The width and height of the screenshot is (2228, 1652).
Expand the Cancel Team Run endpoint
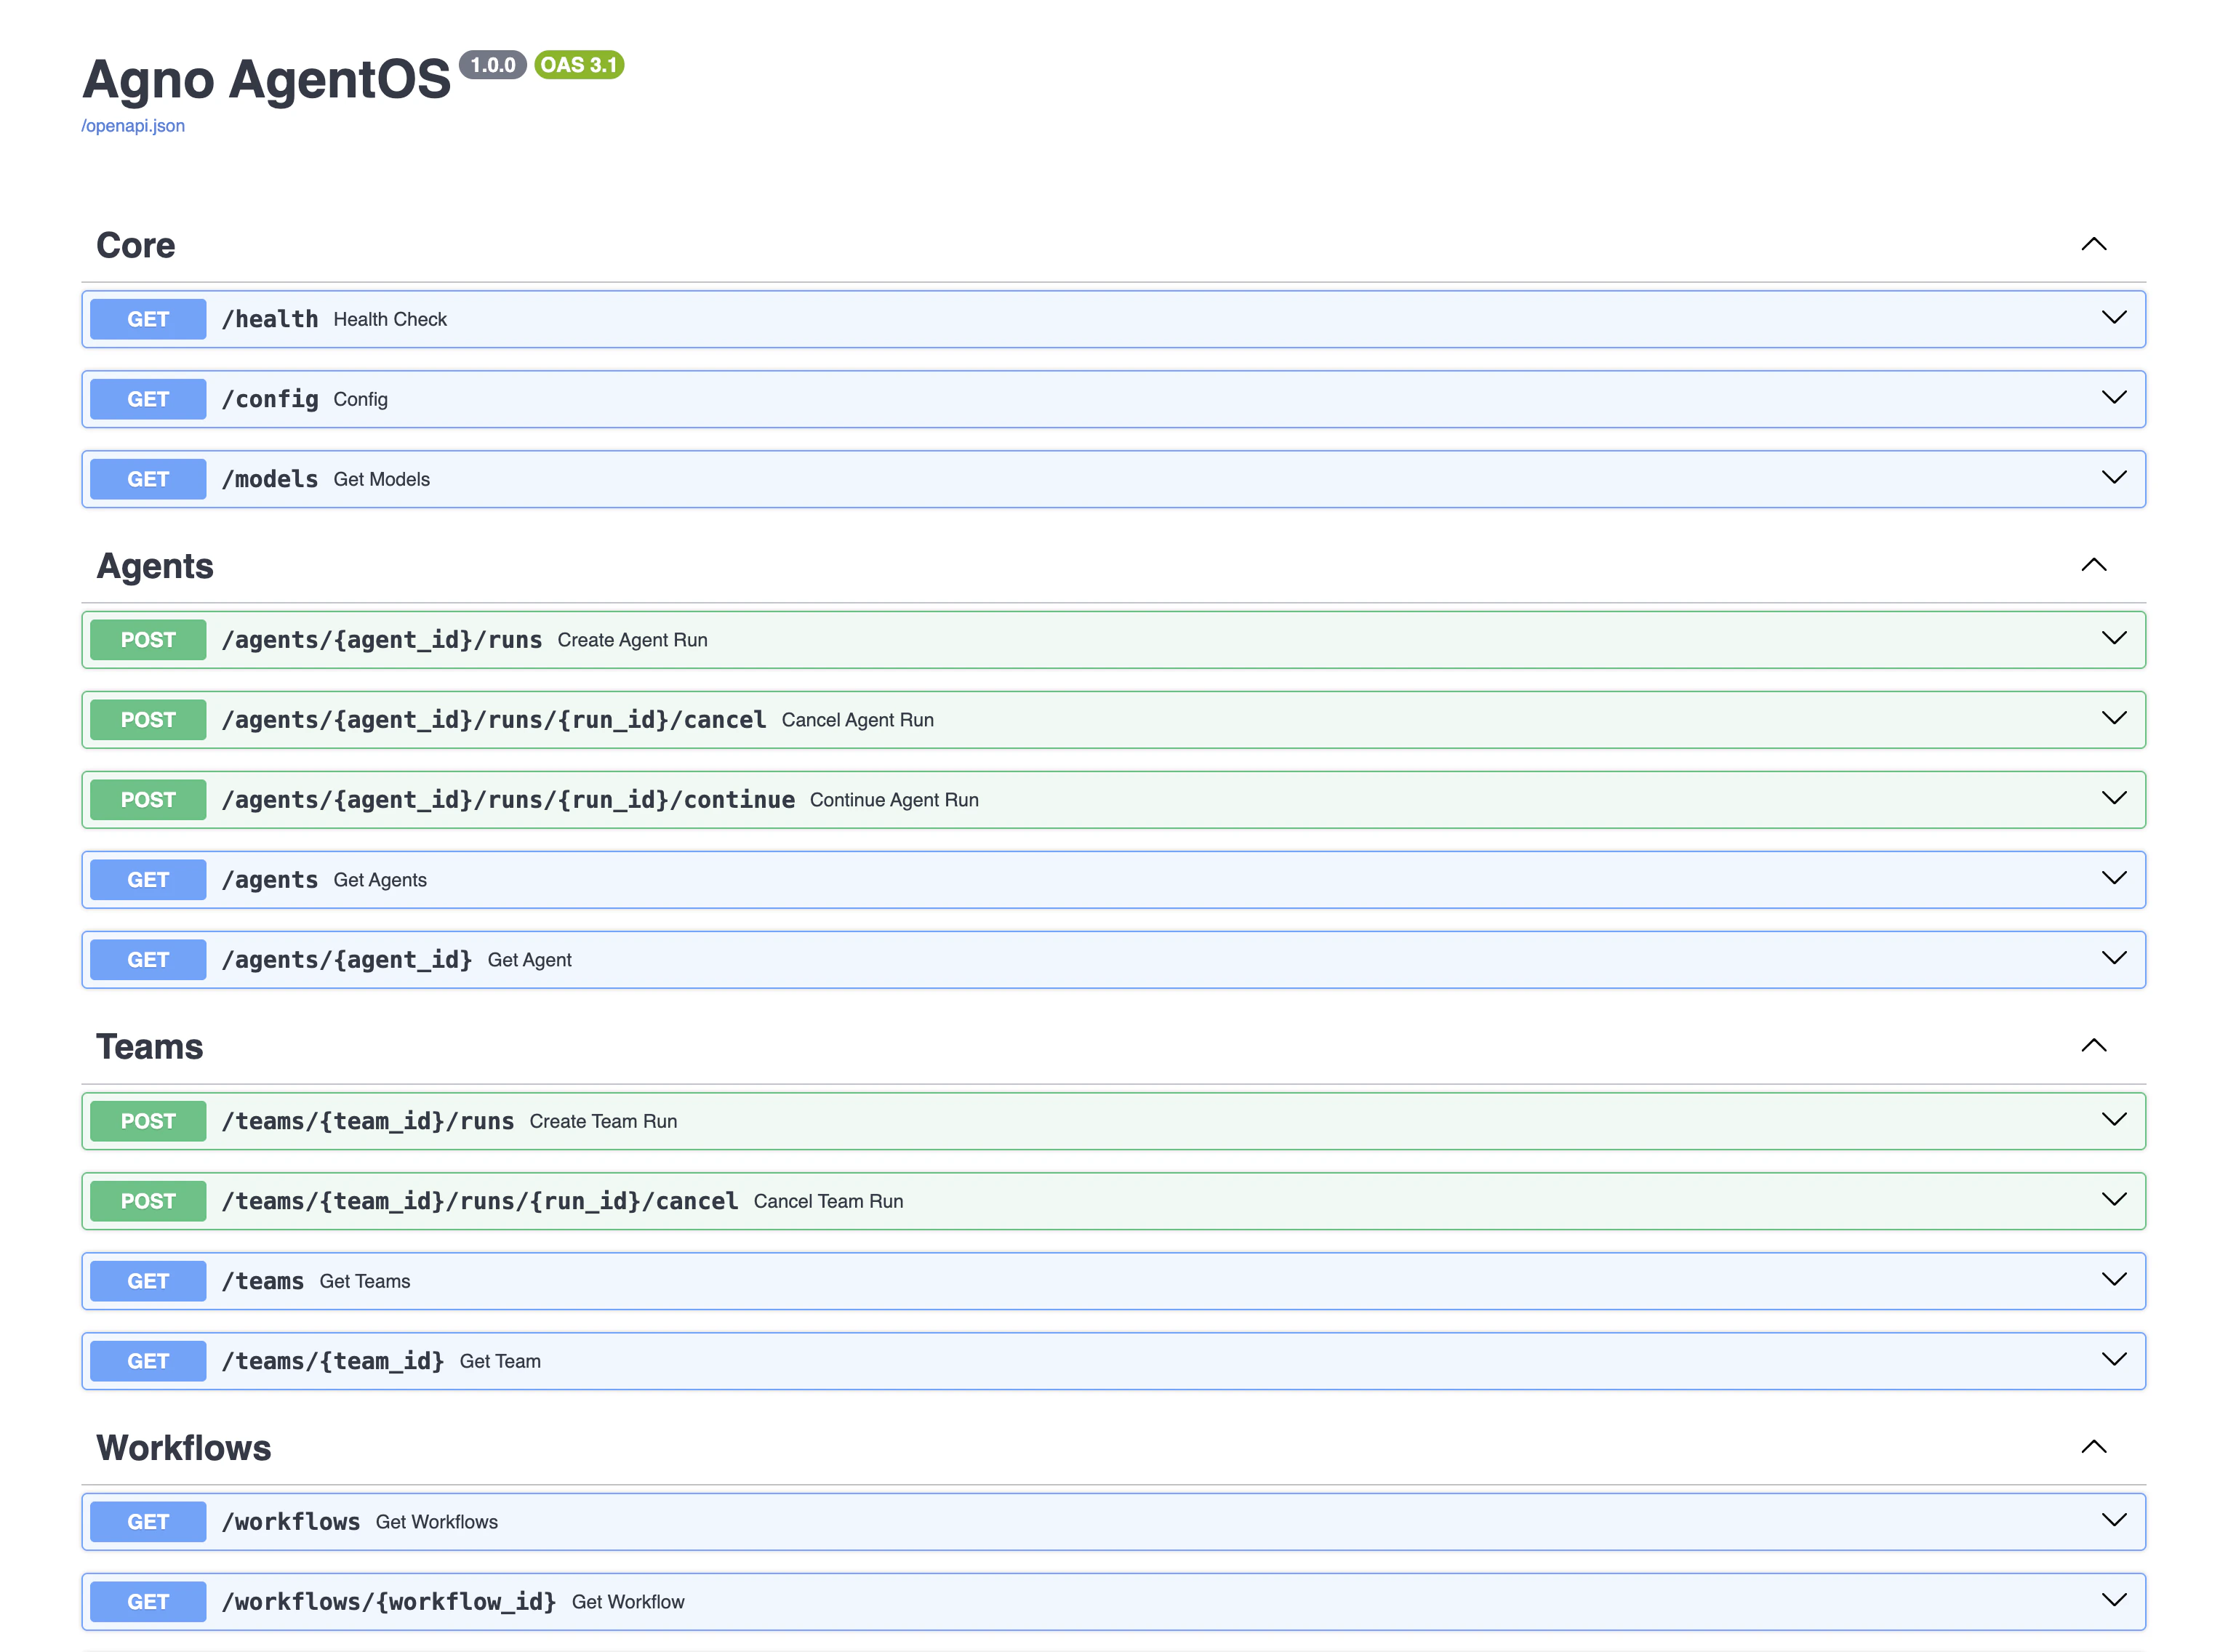click(x=2114, y=1200)
